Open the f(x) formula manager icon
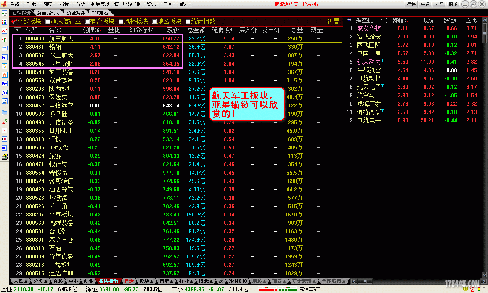This screenshot has width=488, height=293. click(4, 93)
